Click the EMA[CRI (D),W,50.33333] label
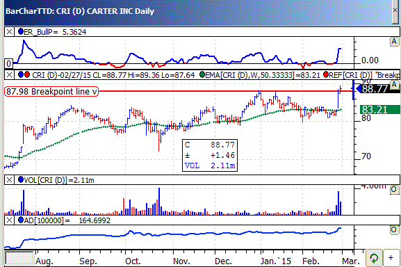The height and width of the screenshot is (267, 401). (x=263, y=75)
